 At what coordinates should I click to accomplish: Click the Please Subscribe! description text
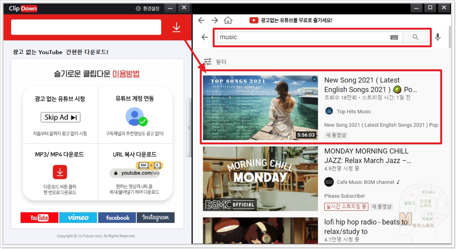[344, 196]
